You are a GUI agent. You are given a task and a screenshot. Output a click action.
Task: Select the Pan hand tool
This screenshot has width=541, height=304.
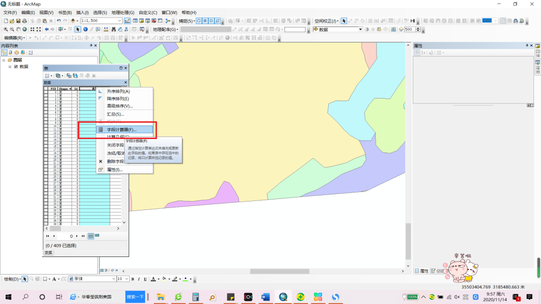point(19,29)
